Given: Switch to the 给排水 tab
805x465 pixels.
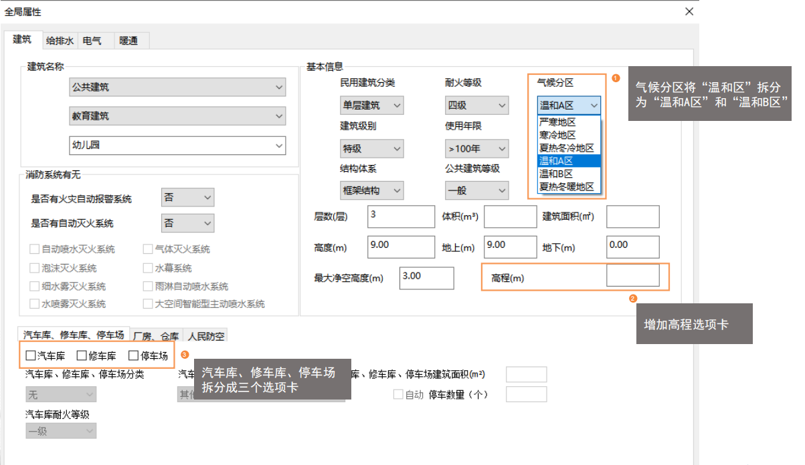Looking at the screenshot, I should coord(60,41).
